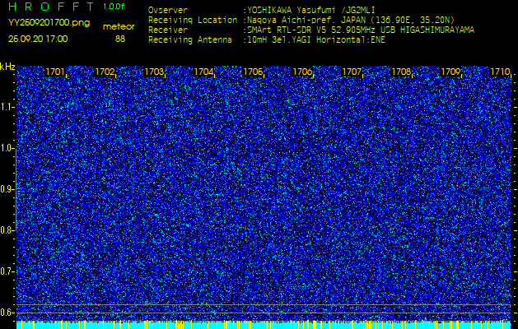
Task: Click the 1702 time marker
Action: pos(105,72)
